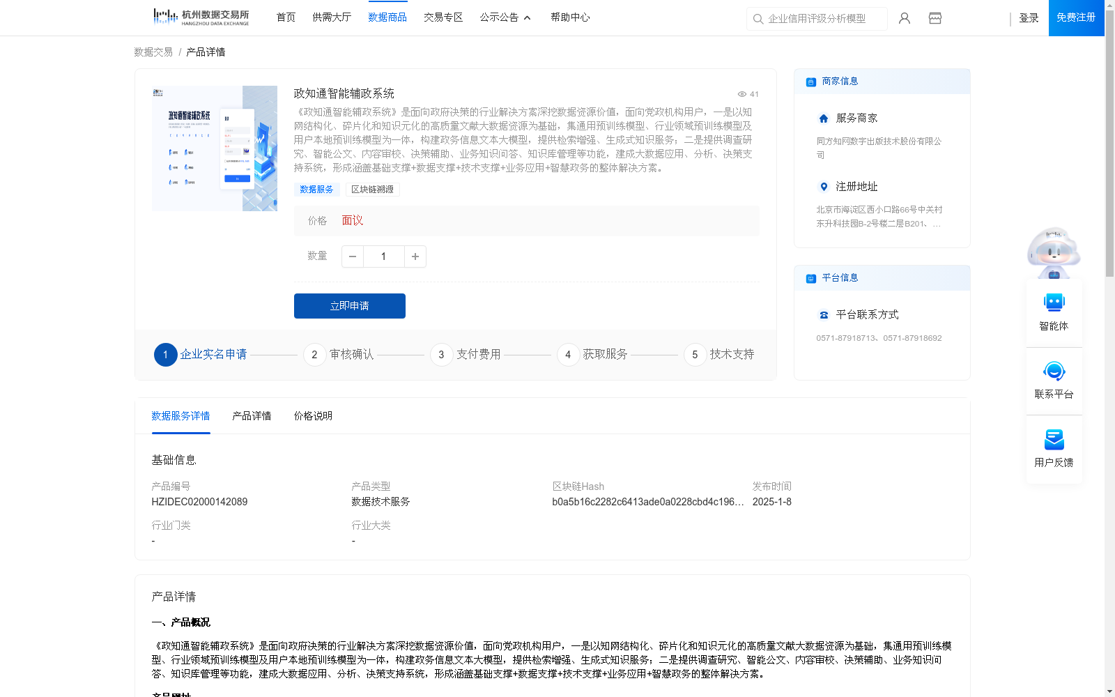
Task: Switch to 数据服务详情 tab
Action: tap(180, 416)
